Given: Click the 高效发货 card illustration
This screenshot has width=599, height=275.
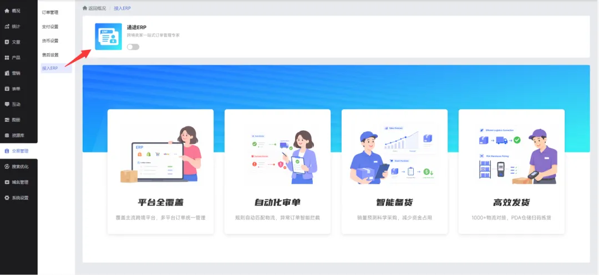Looking at the screenshot, I should 517,157.
